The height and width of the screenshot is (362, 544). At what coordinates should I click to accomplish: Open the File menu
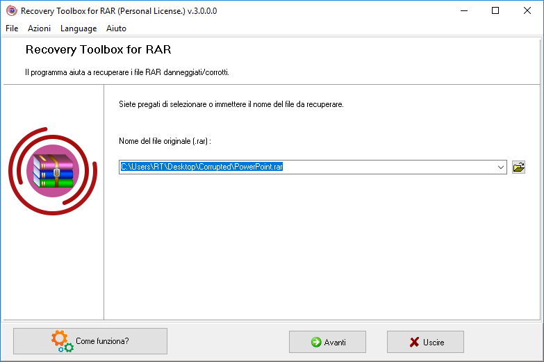click(12, 28)
